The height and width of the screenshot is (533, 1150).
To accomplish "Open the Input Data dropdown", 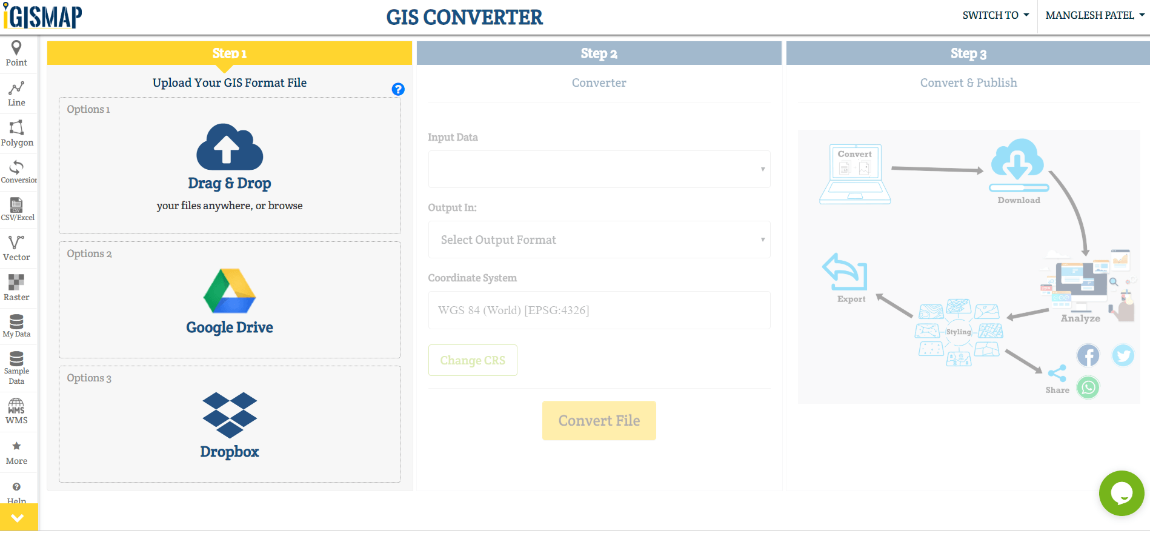I will (599, 169).
